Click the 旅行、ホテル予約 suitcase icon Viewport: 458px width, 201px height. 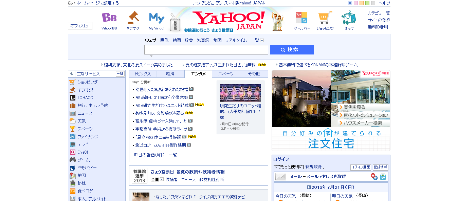tap(72, 105)
